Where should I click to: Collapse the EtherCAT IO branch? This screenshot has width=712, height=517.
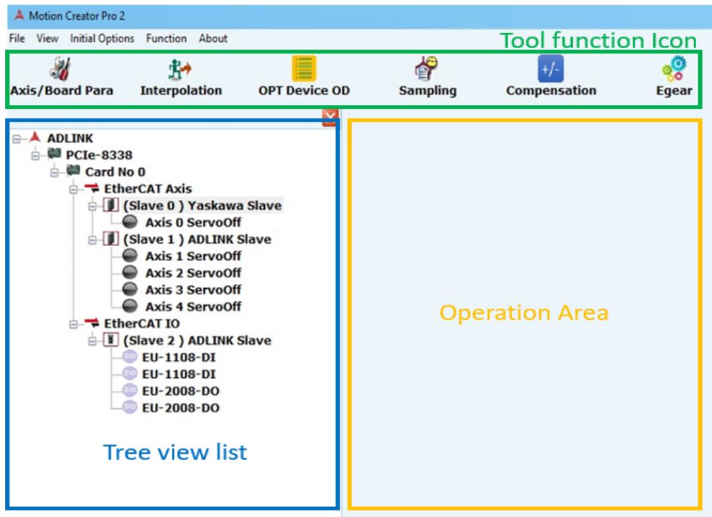(x=74, y=324)
